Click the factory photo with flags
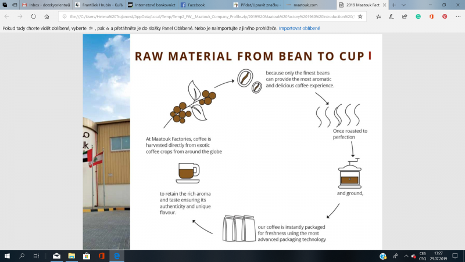This screenshot has width=465, height=262. (x=106, y=141)
